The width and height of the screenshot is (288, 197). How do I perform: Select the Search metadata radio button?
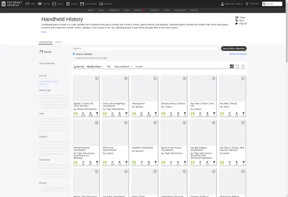74,54
